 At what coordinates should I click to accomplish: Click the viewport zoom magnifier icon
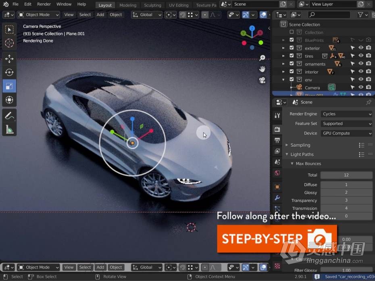(x=262, y=58)
